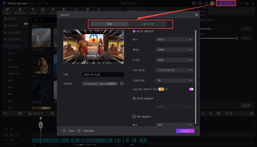The width and height of the screenshot is (257, 147).
Task: Toggle the lossless export priority switch
Action: 191,89
